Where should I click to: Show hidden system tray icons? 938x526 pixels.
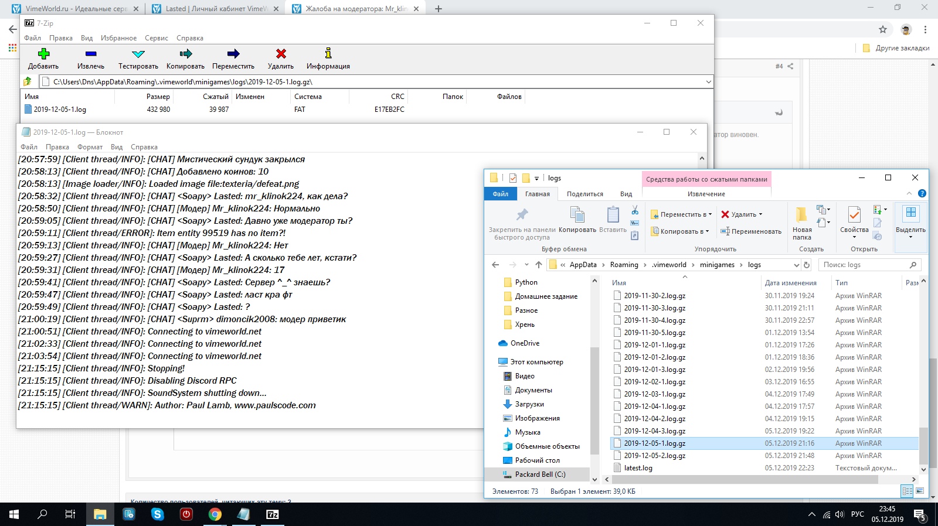coord(811,514)
